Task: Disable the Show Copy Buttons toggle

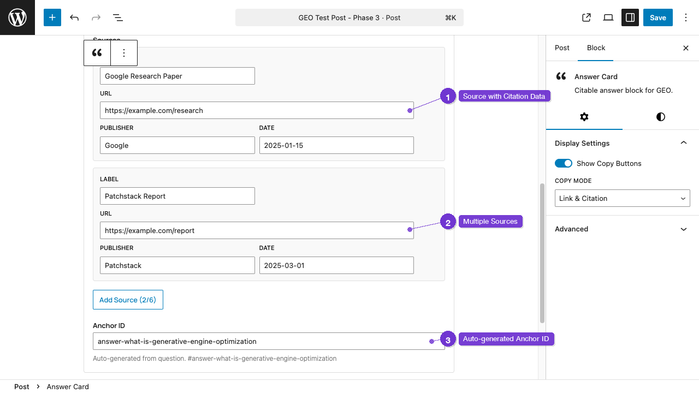Action: pos(563,163)
